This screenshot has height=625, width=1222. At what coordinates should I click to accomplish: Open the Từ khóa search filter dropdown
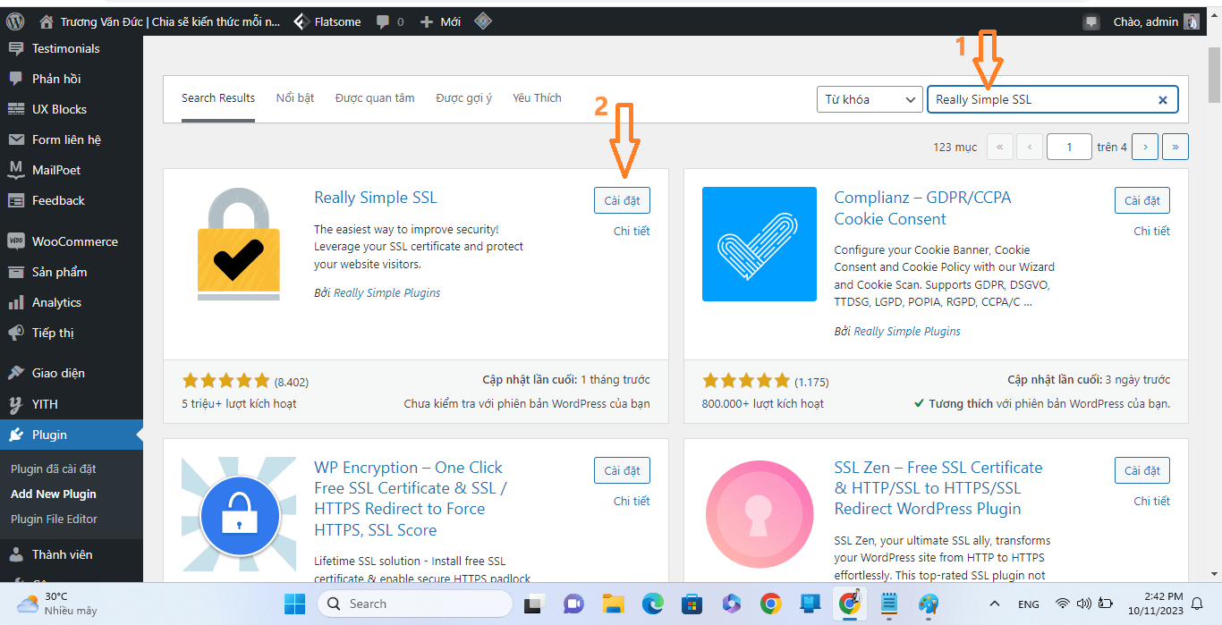pos(869,99)
